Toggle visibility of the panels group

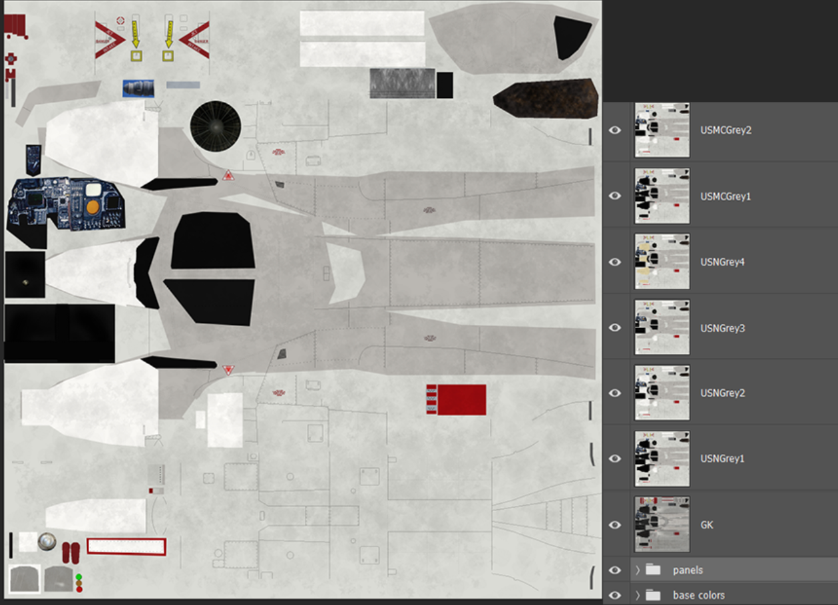coord(615,570)
